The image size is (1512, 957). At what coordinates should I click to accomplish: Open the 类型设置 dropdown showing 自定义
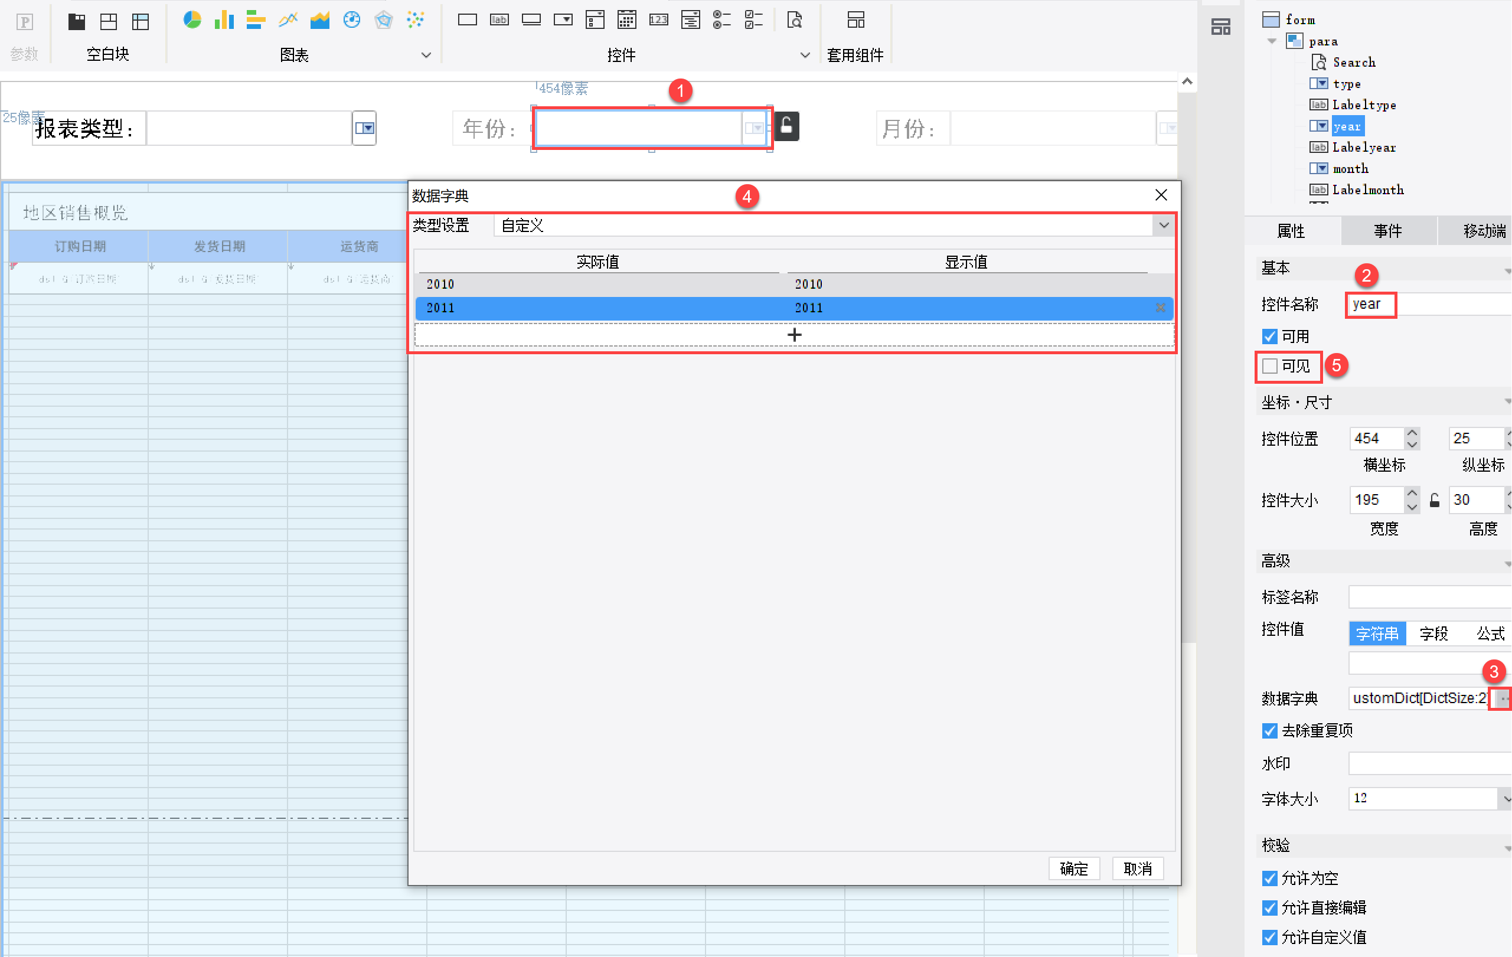coord(834,226)
